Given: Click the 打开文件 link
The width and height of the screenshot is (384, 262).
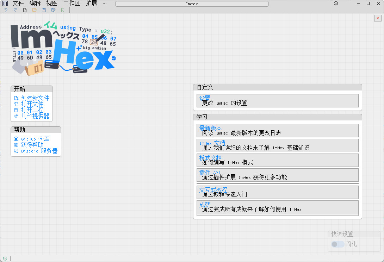Looking at the screenshot, I should pyautogui.click(x=32, y=104).
